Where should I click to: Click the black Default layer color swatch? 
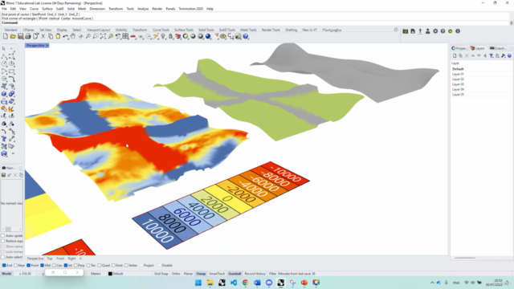click(x=110, y=274)
